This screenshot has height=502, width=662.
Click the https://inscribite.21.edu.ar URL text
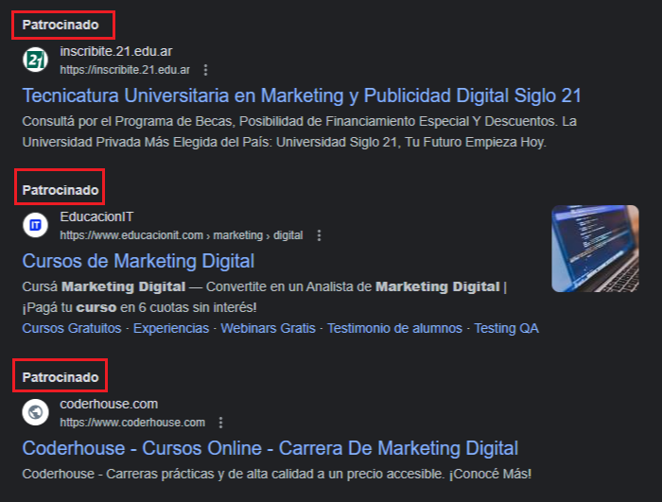tap(125, 70)
